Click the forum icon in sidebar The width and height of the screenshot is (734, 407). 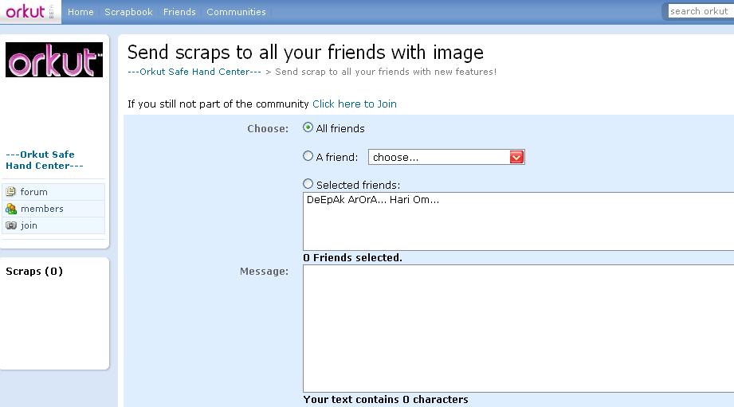point(11,192)
